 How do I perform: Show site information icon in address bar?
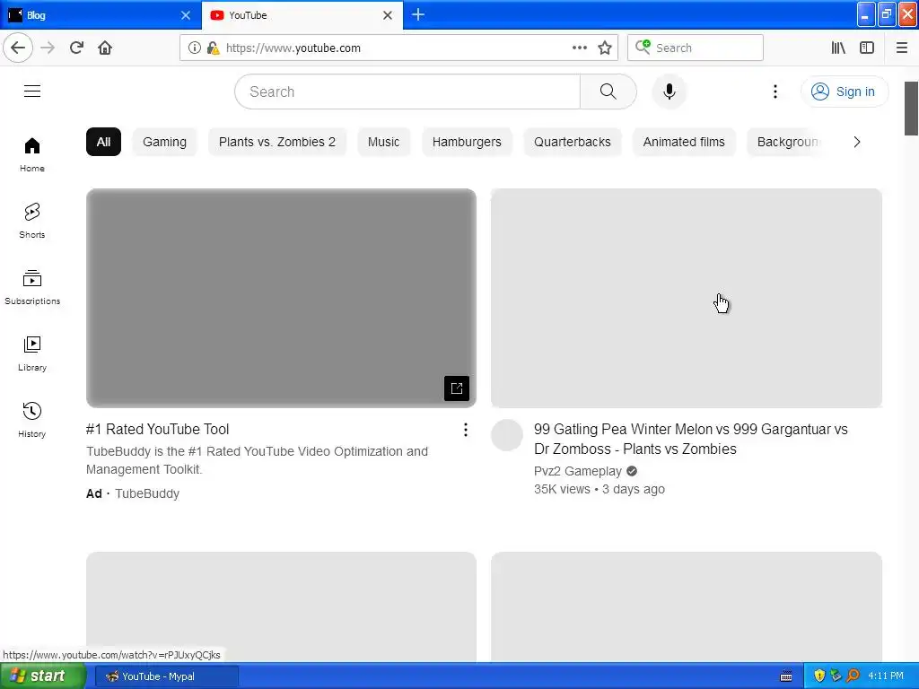coord(195,48)
